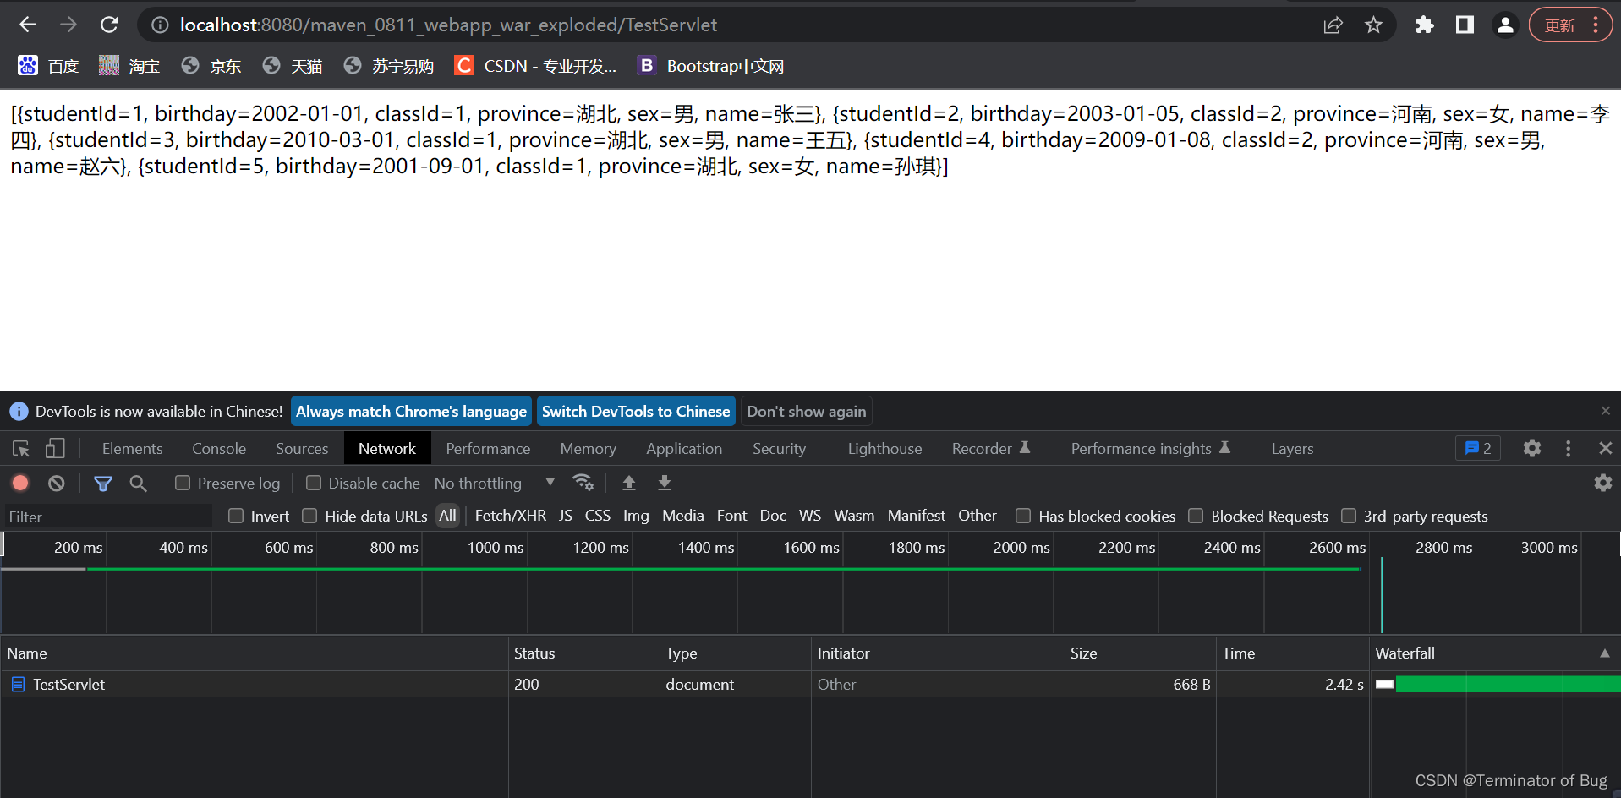Screen dimensions: 1621x798
Task: Toggle device toolbar emulation icon
Action: point(55,449)
